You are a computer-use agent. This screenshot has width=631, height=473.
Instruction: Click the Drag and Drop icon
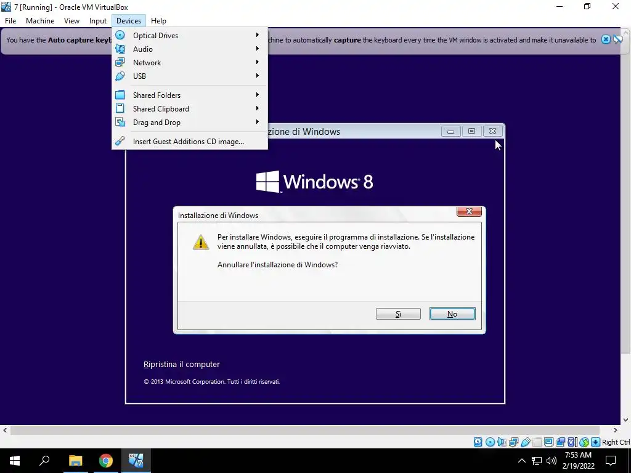coord(120,123)
